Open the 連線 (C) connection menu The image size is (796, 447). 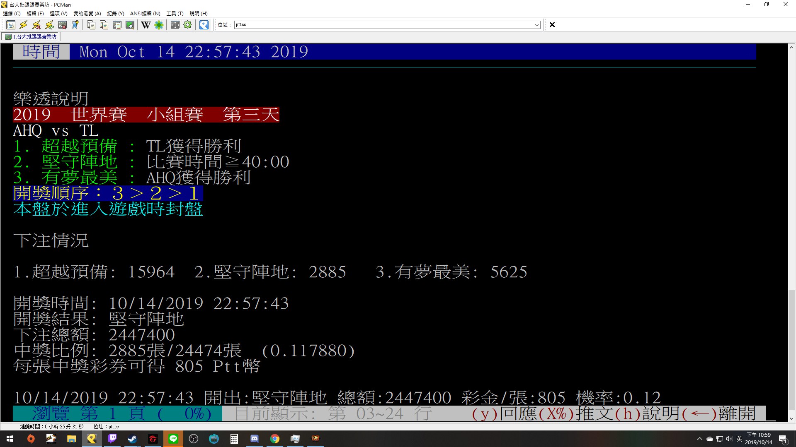pos(12,14)
